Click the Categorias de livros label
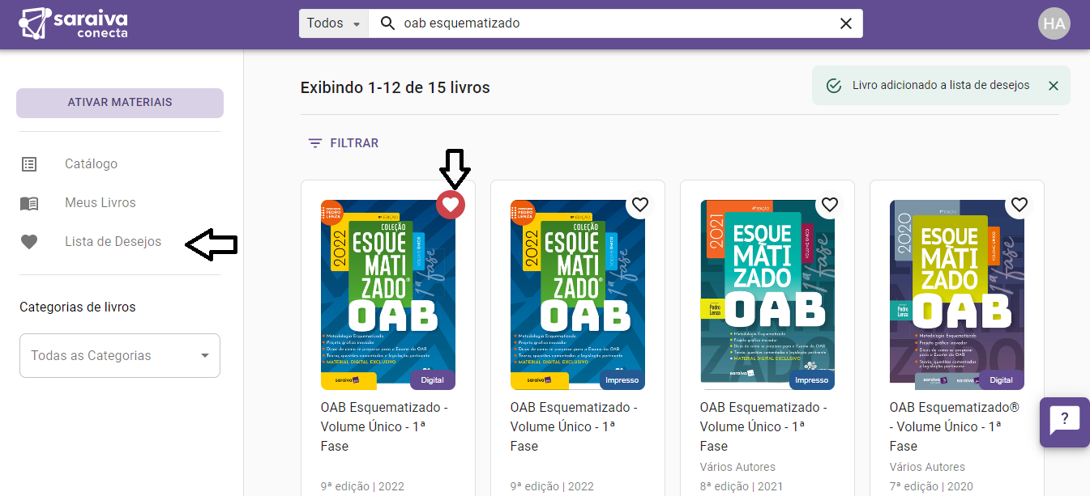Image resolution: width=1090 pixels, height=496 pixels. (78, 307)
